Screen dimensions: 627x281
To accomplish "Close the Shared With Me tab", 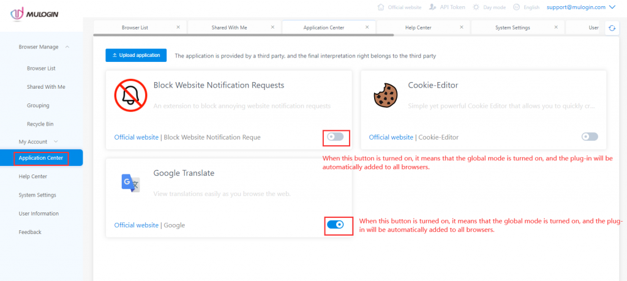I will [x=272, y=27].
